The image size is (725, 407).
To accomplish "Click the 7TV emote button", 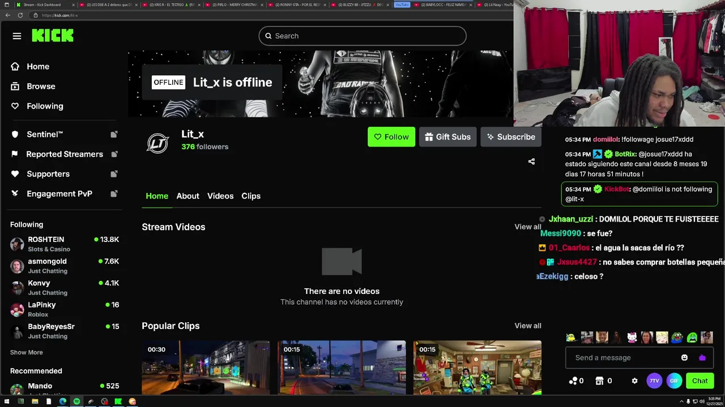I will point(654,381).
